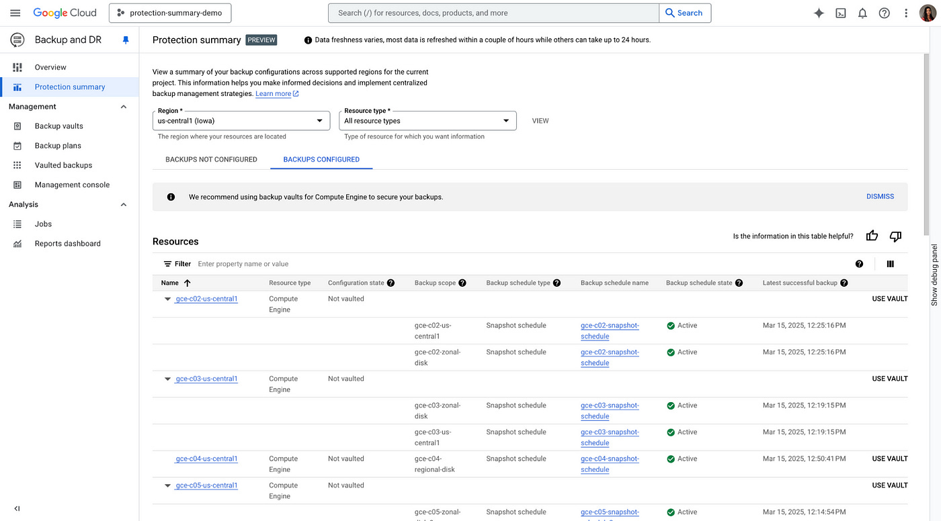Screen dimensions: 941x521
Task: Focus the top resource search field
Action: point(493,13)
